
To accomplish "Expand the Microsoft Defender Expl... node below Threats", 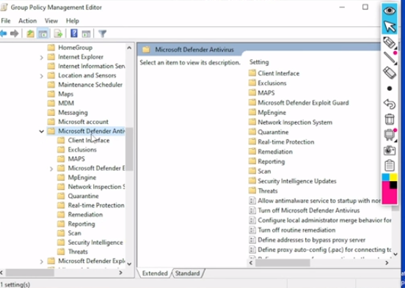I will coord(42,262).
